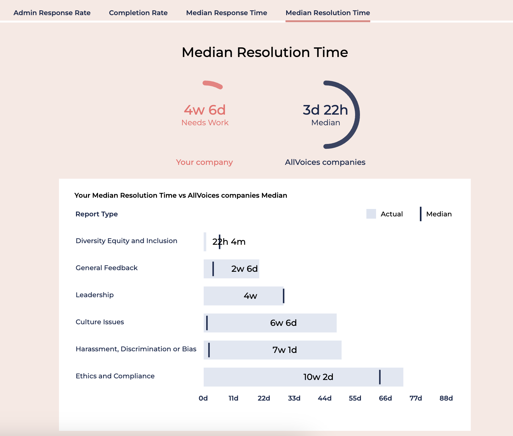The width and height of the screenshot is (513, 436).
Task: Click the 'Your company' label
Action: click(204, 162)
